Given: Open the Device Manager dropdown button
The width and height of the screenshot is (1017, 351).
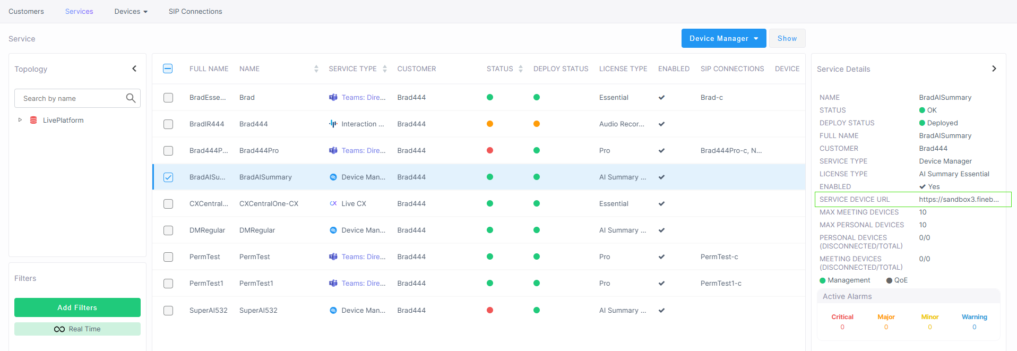Looking at the screenshot, I should [723, 38].
